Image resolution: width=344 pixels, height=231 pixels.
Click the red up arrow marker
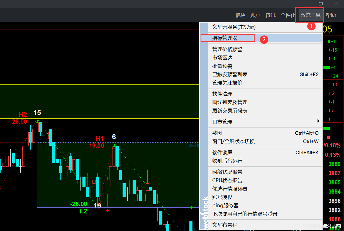pyautogui.click(x=108, y=210)
